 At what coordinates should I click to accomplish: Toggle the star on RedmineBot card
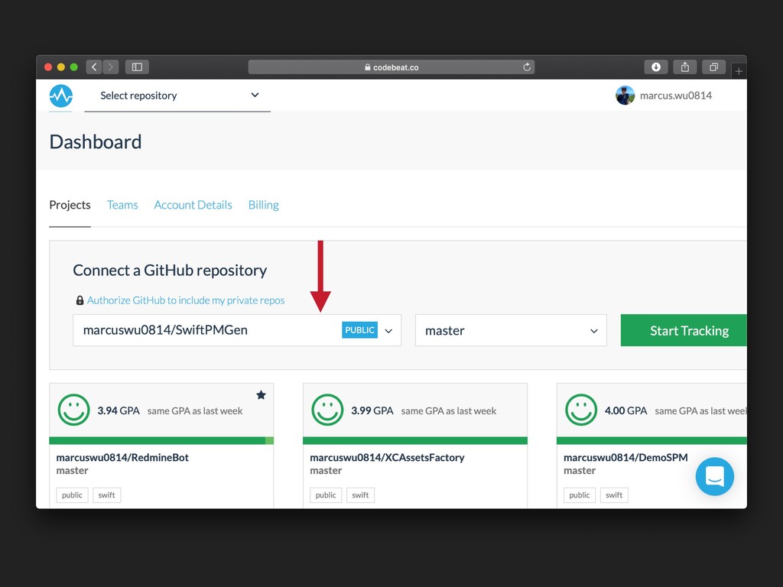tap(261, 395)
